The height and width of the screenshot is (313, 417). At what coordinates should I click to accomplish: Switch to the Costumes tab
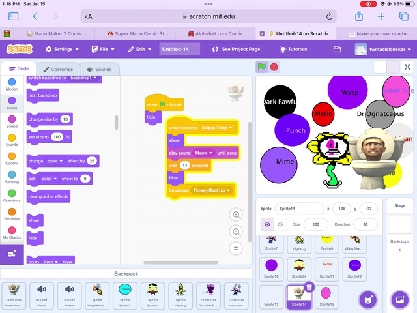[58, 69]
